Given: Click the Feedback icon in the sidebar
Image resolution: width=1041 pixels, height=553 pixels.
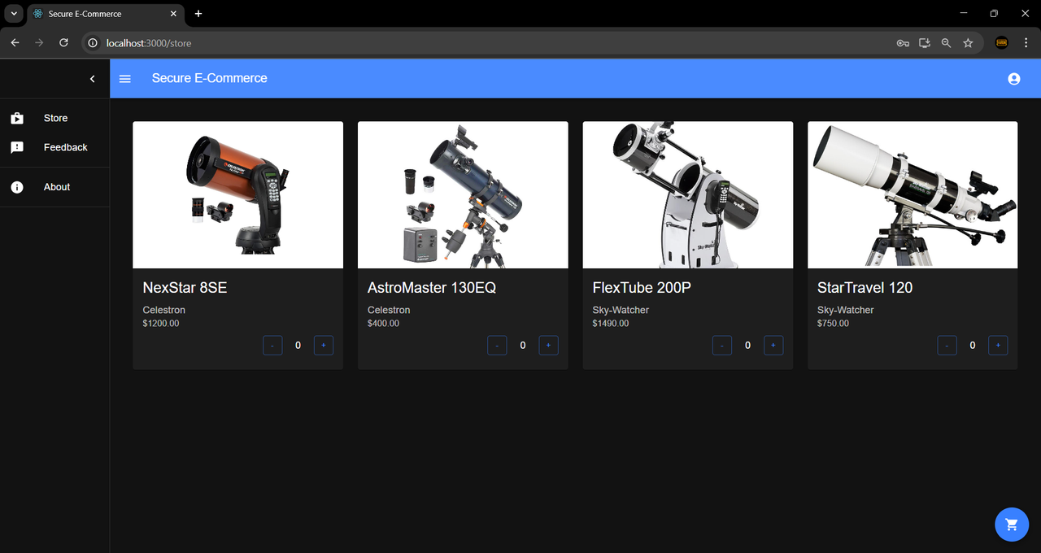Looking at the screenshot, I should click(x=17, y=148).
